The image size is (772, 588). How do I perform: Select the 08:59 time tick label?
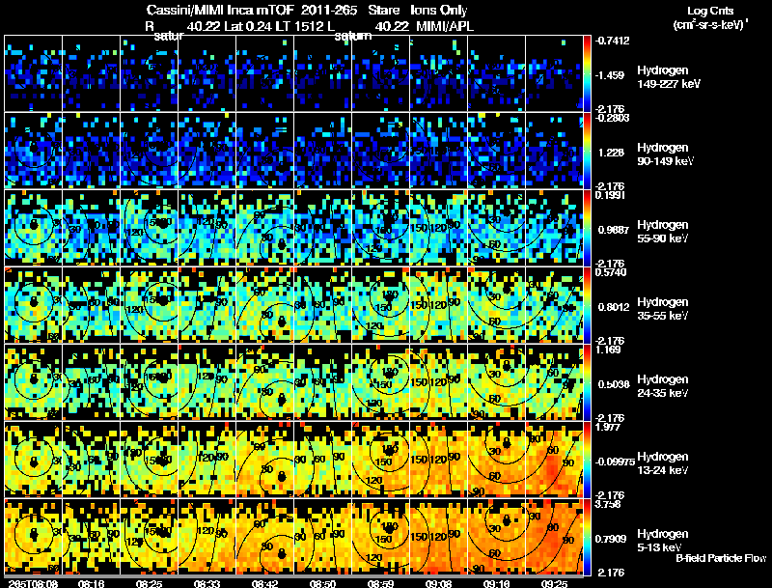pyautogui.click(x=380, y=583)
